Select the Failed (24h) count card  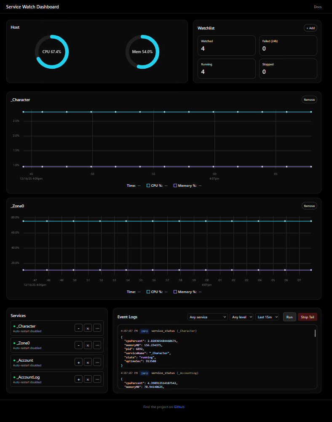pyautogui.click(x=288, y=46)
